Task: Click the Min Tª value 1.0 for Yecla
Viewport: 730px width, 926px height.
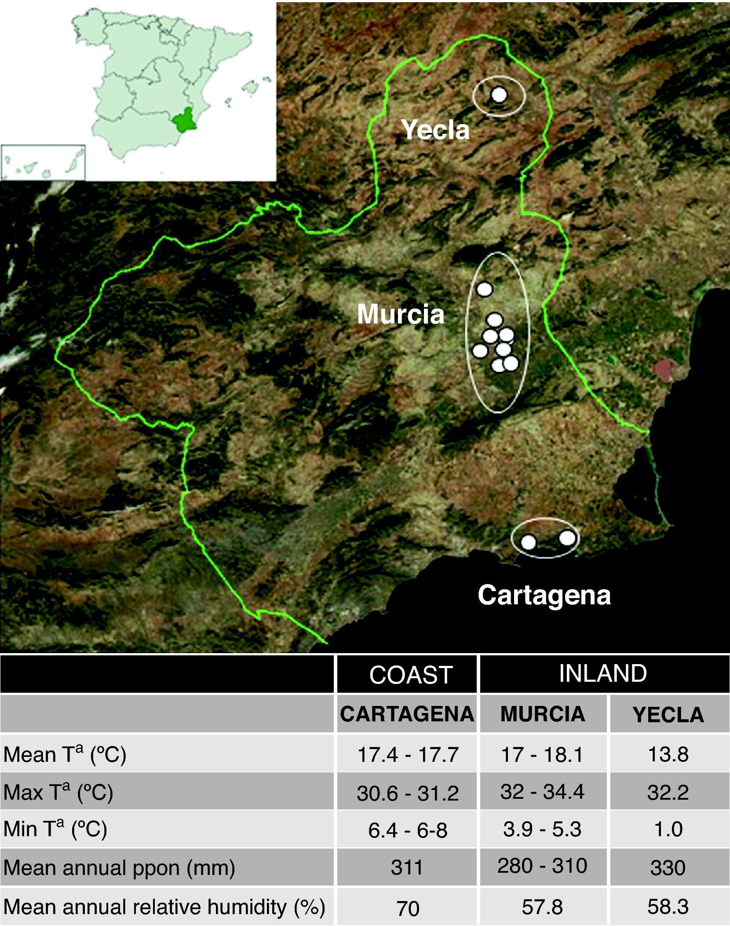Action: [x=668, y=830]
